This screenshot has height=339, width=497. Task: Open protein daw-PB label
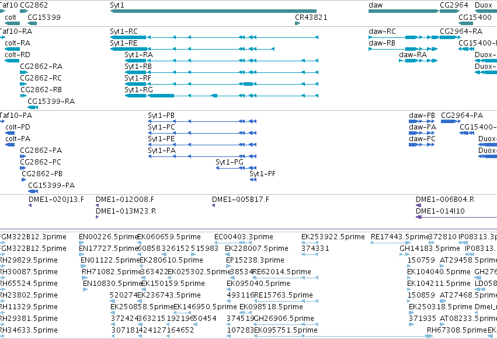coord(422,116)
